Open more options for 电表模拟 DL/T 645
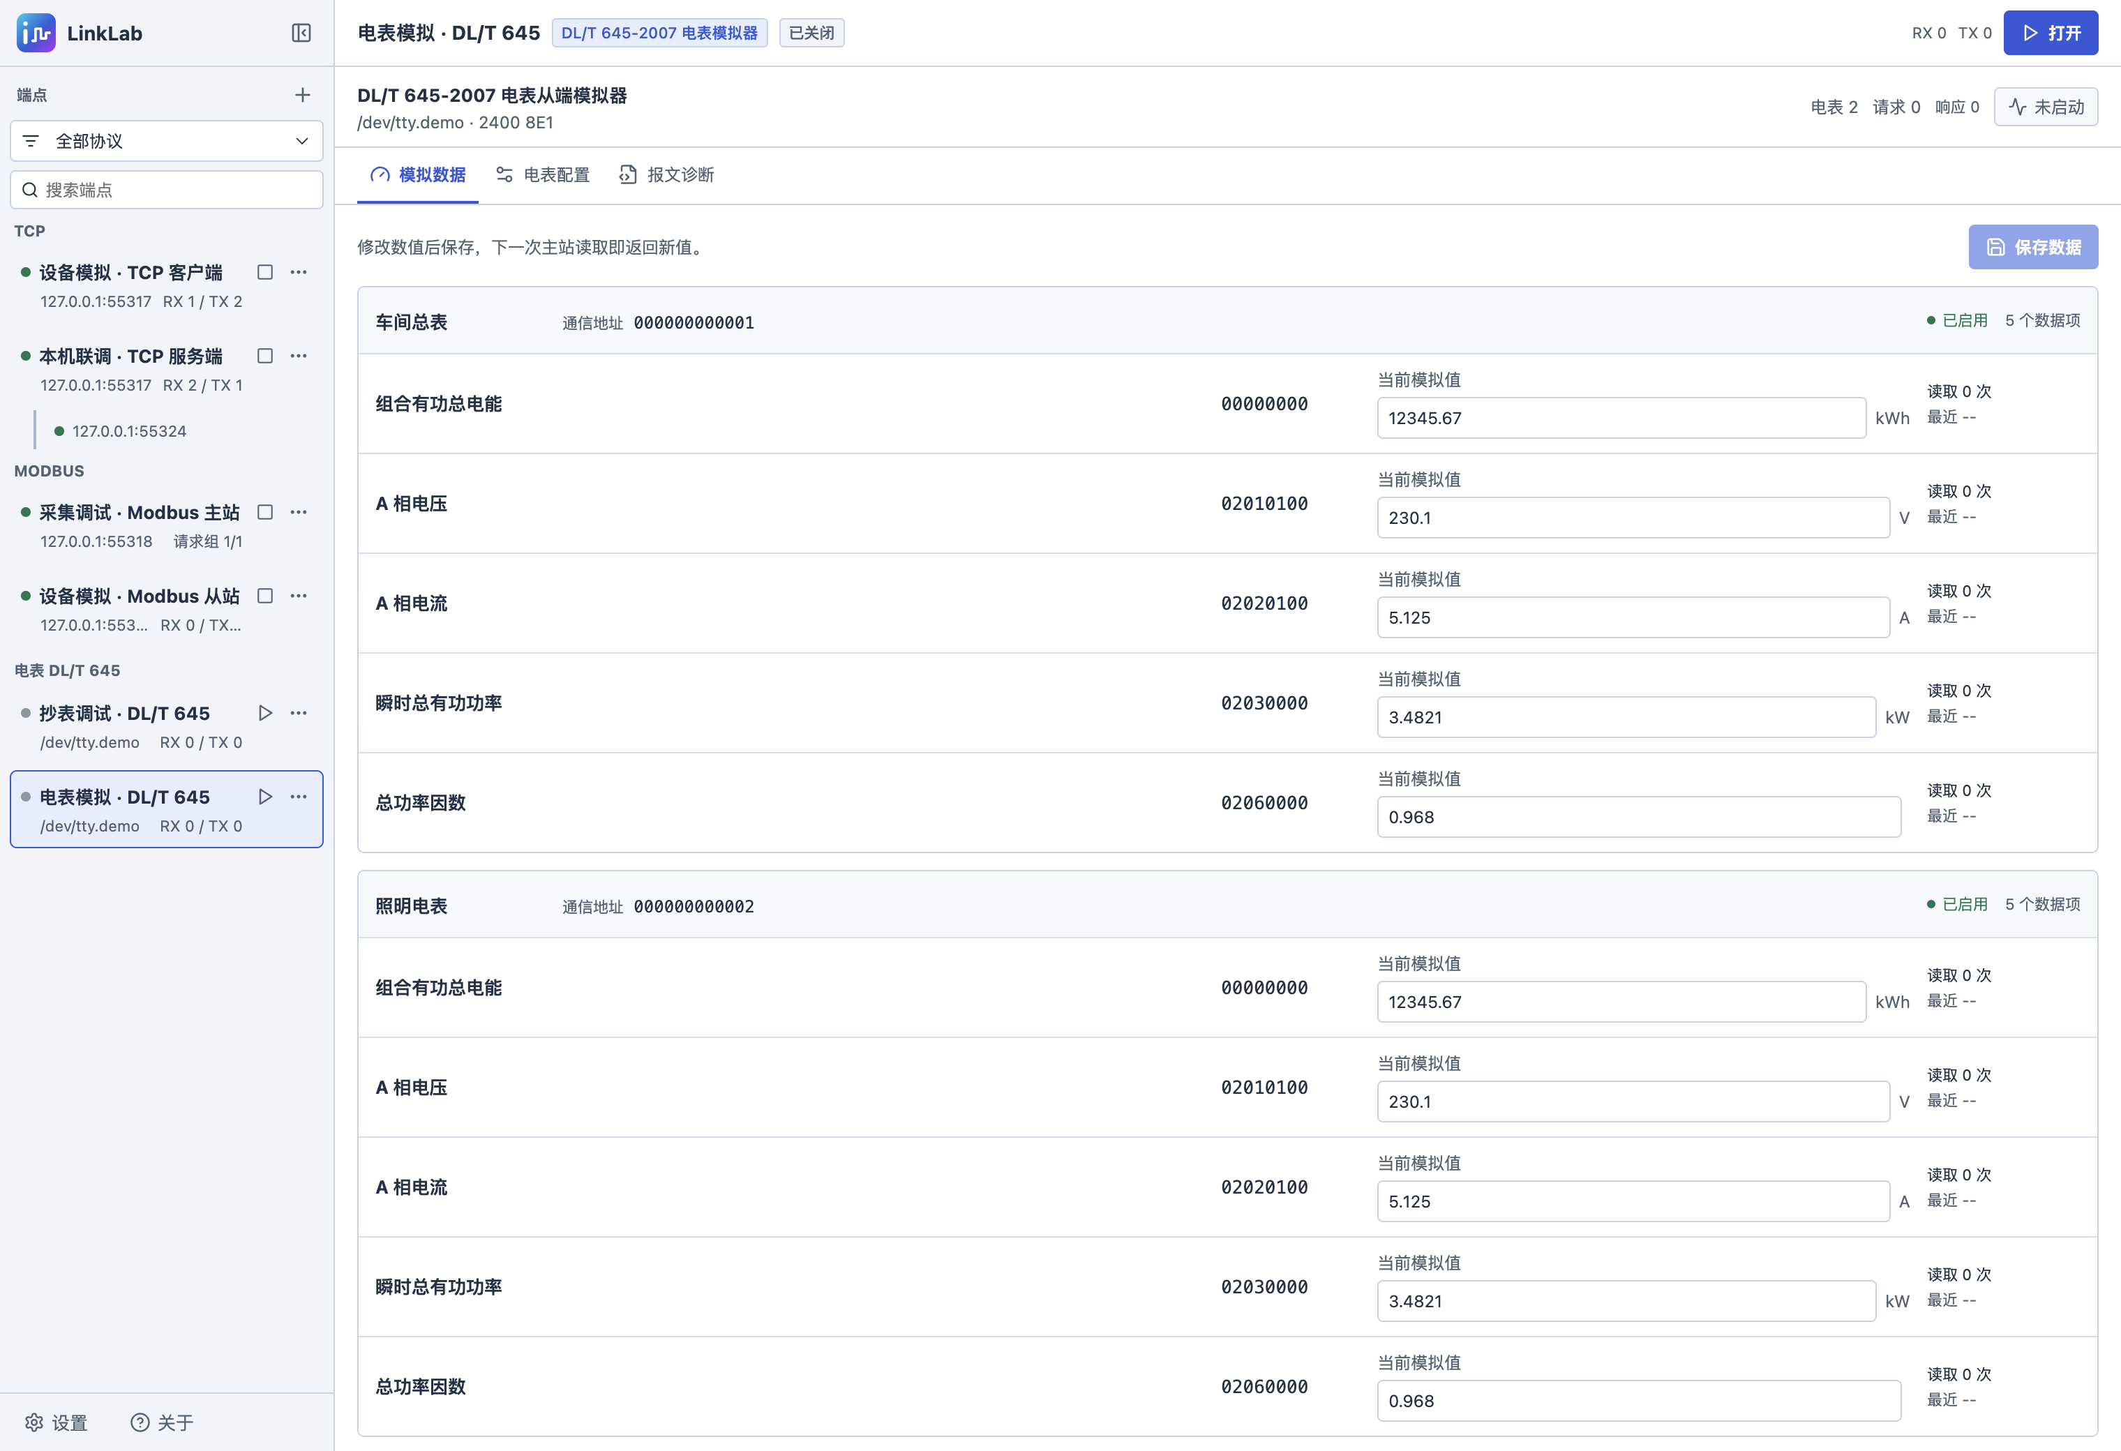Image resolution: width=2121 pixels, height=1451 pixels. click(x=299, y=797)
